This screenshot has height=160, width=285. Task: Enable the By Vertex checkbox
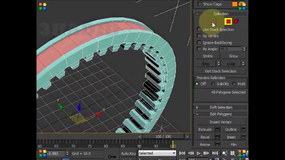[199, 36]
